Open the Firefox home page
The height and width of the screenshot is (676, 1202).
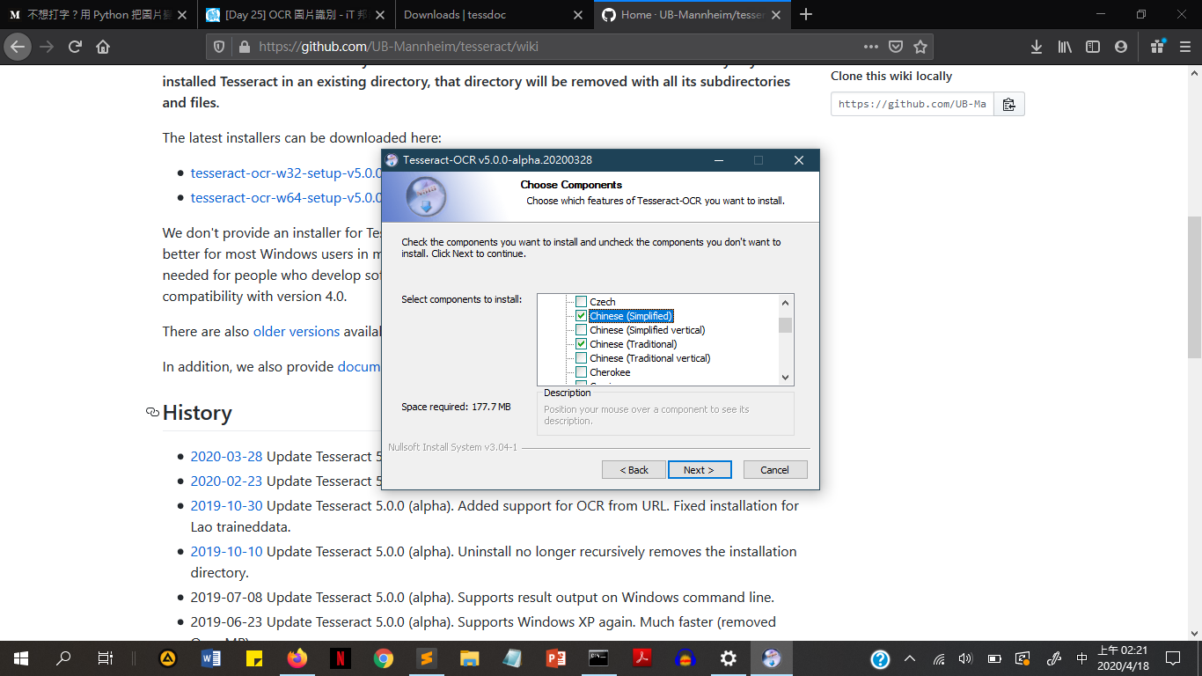pyautogui.click(x=103, y=47)
